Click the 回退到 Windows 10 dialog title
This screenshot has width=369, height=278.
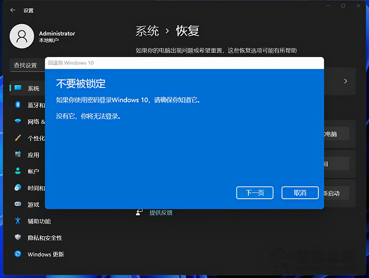click(71, 63)
